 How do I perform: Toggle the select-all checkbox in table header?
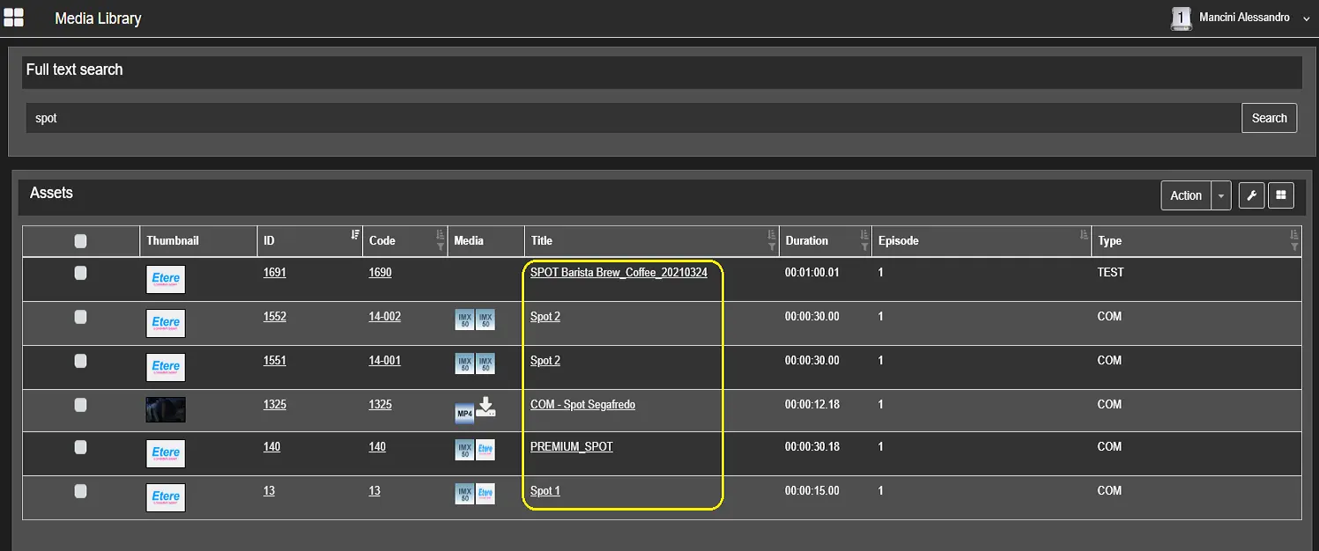tap(80, 240)
